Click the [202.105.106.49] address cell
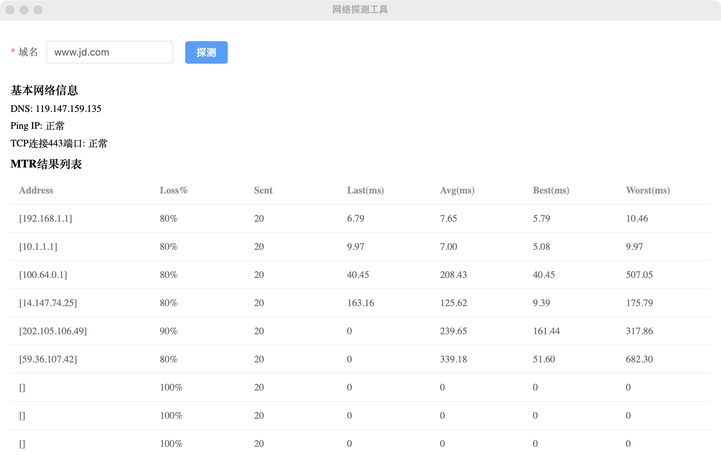 coord(53,331)
